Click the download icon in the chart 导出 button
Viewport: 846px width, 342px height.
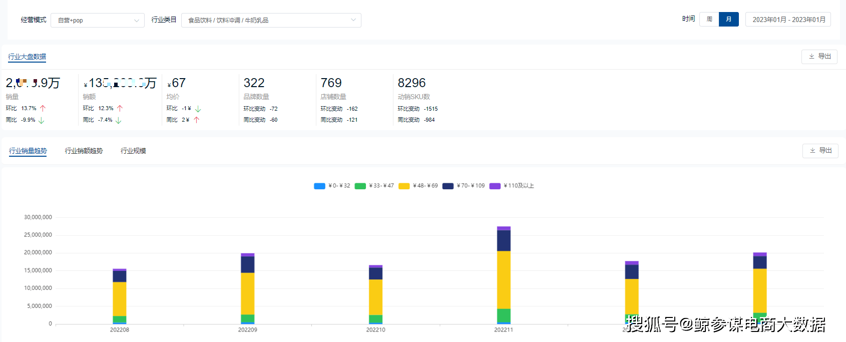coord(812,151)
